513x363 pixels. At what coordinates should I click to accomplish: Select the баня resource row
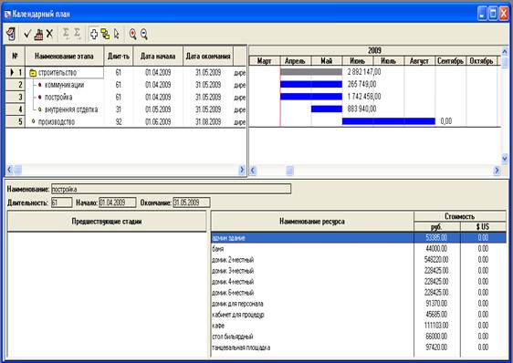tap(359, 249)
